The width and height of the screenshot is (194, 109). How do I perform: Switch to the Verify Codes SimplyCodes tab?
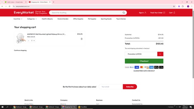(15, 2)
